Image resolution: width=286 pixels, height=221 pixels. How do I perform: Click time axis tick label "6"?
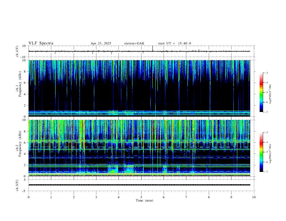click(164, 197)
